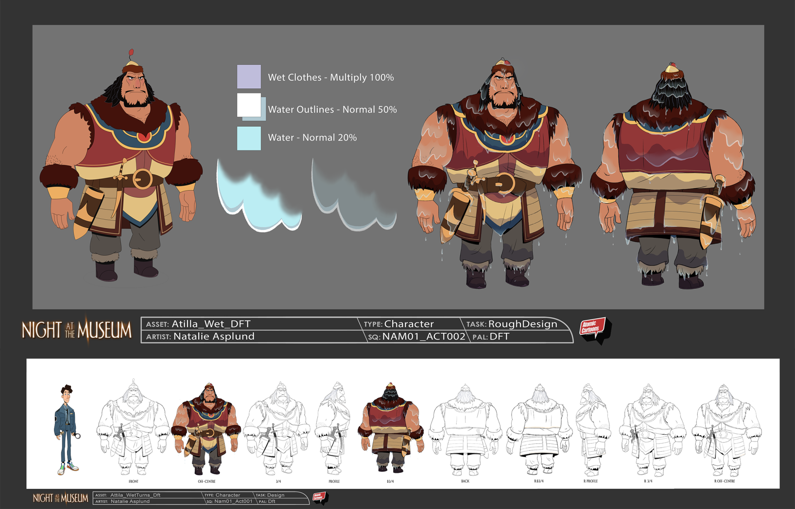
Task: Click the 'Water - Normal 20%' label
Action: pos(312,138)
